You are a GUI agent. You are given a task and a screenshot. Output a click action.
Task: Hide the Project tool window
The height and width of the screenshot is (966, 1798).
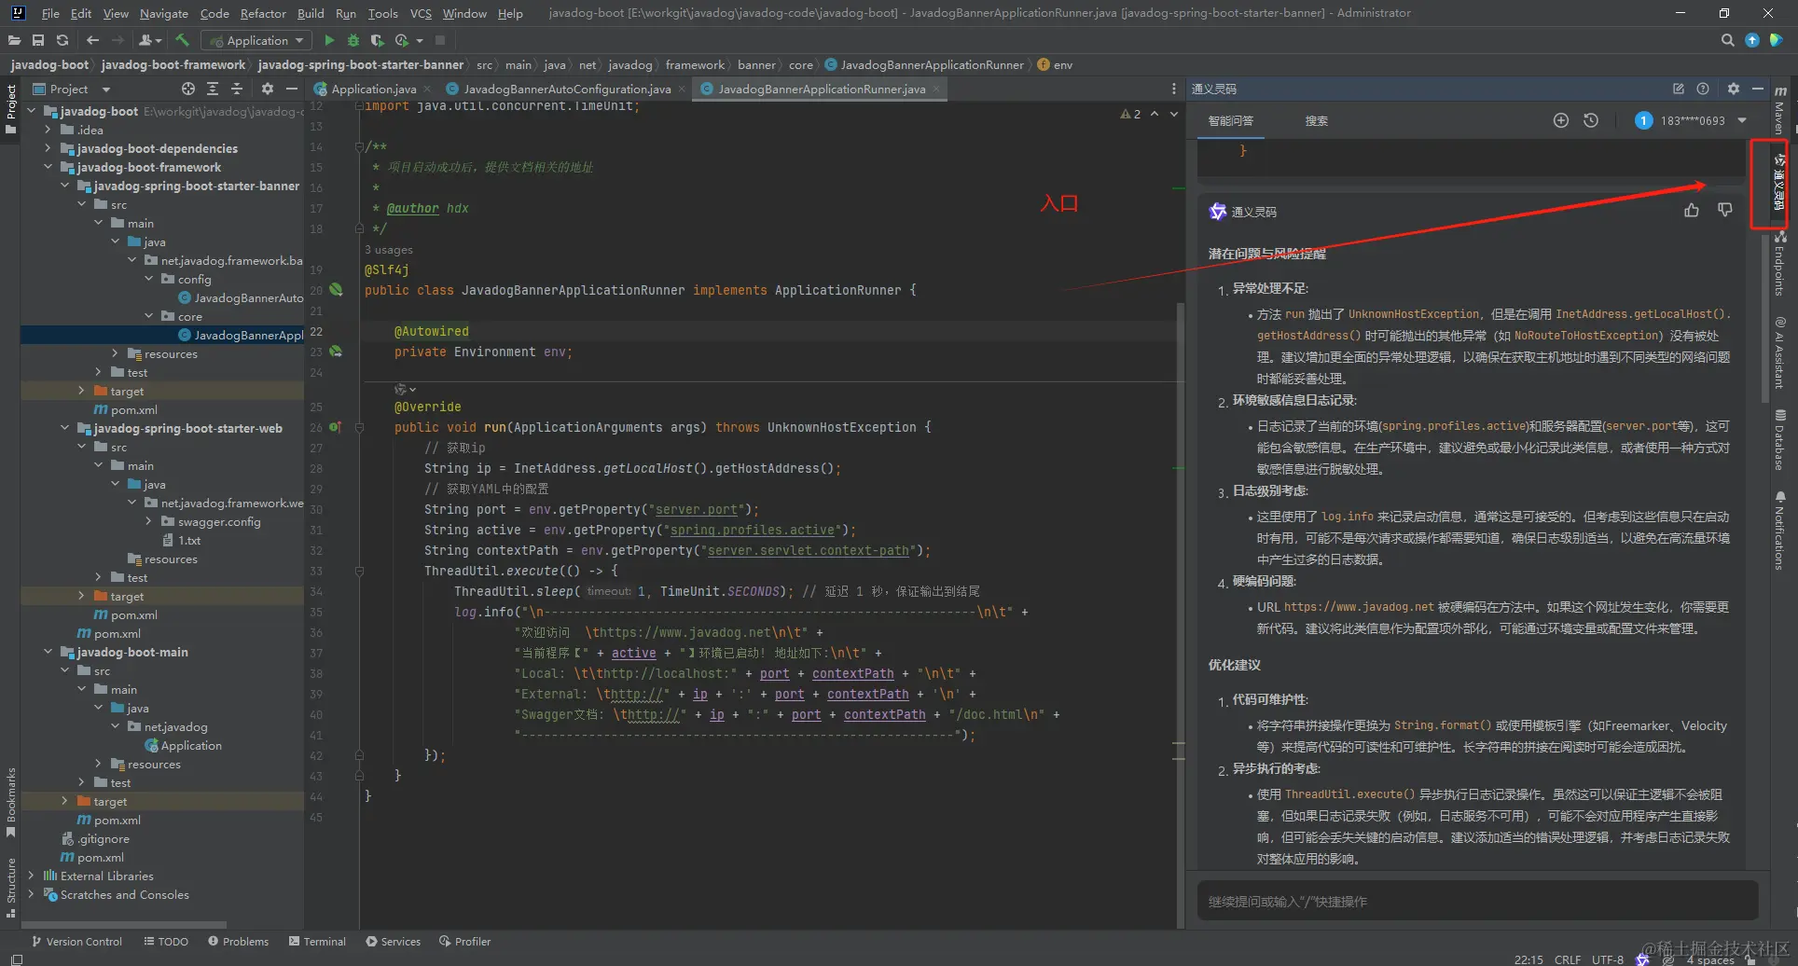(292, 89)
